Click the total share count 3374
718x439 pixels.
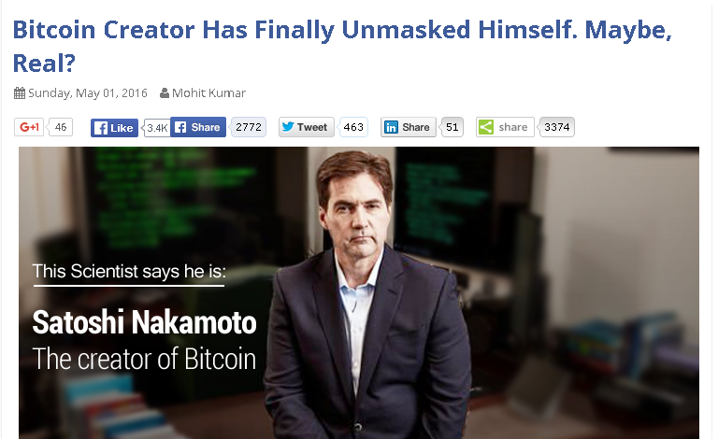point(556,127)
